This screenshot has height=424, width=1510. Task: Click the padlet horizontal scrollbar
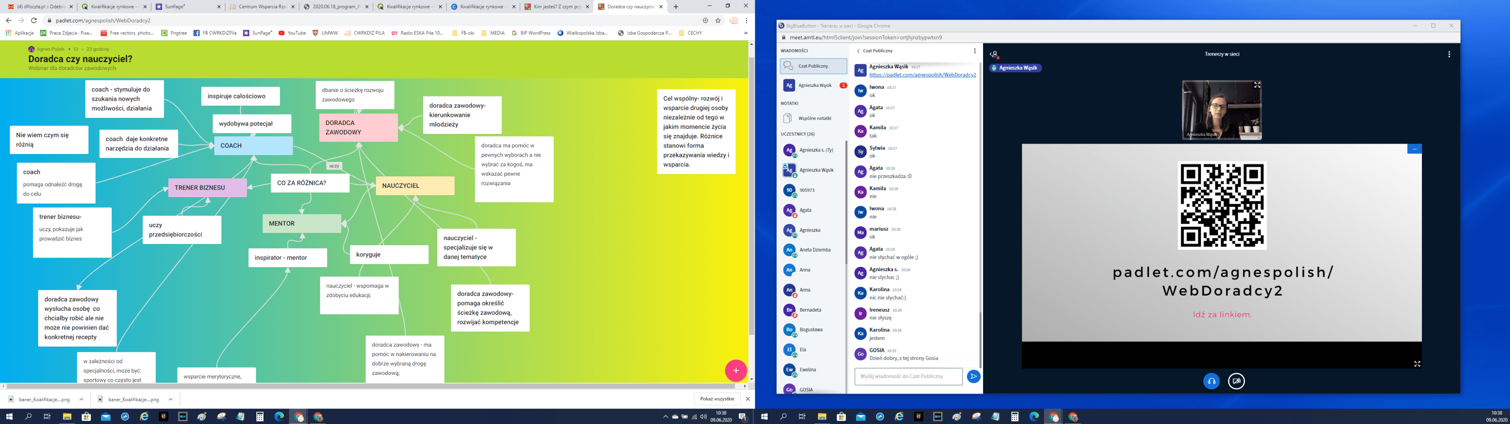369,386
